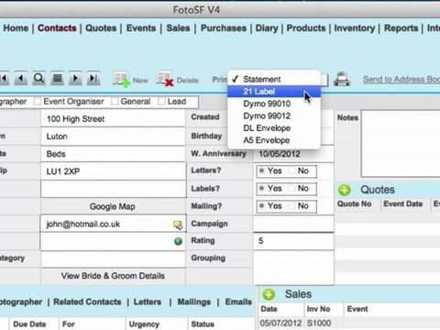Image resolution: width=440 pixels, height=330 pixels.
Task: Open the Inventory section
Action: pyautogui.click(x=355, y=28)
